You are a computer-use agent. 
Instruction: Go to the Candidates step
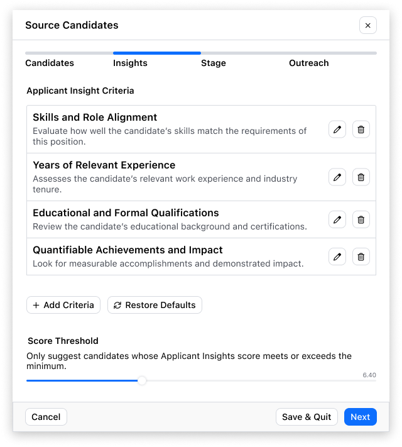click(x=50, y=63)
